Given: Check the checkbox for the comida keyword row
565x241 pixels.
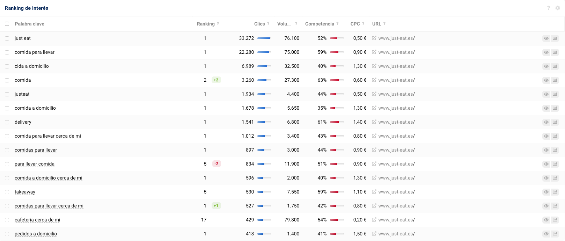Looking at the screenshot, I should coord(7,80).
